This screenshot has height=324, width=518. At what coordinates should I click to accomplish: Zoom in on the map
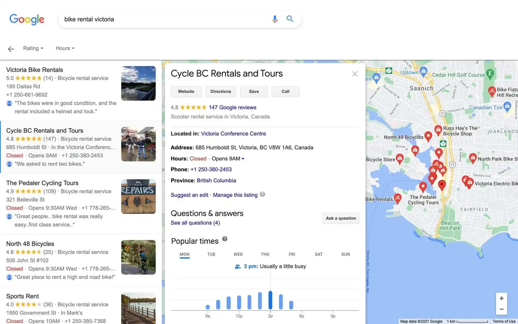[x=501, y=298]
